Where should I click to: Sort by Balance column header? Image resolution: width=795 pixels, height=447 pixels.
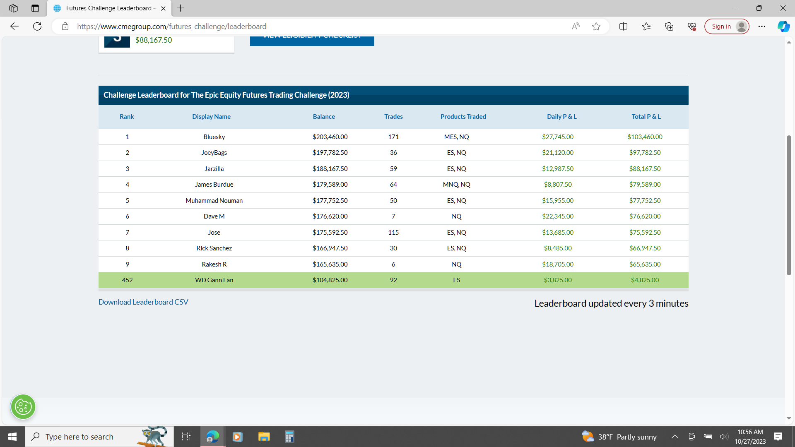(324, 117)
